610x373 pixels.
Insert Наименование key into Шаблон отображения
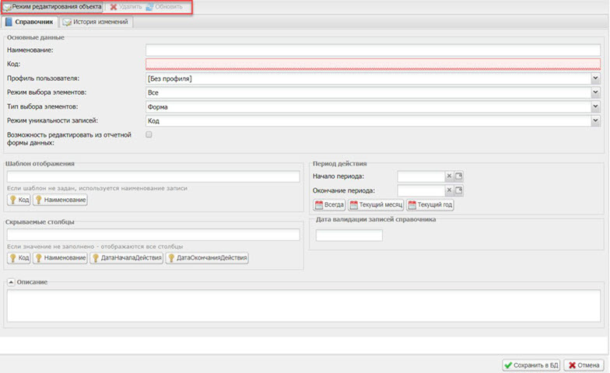[60, 200]
